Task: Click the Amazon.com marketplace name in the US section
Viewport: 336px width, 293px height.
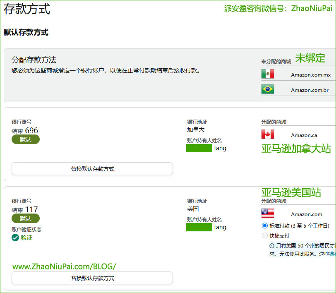Action: pos(306,214)
